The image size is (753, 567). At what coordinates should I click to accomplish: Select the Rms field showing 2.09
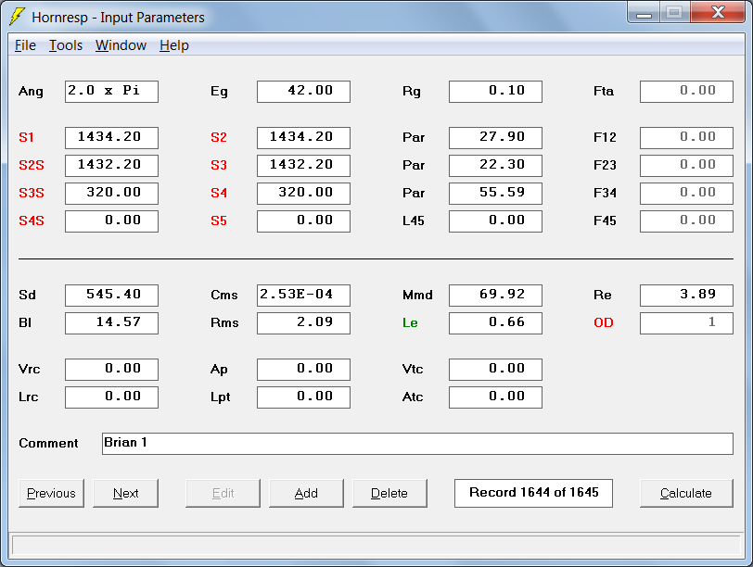click(303, 322)
